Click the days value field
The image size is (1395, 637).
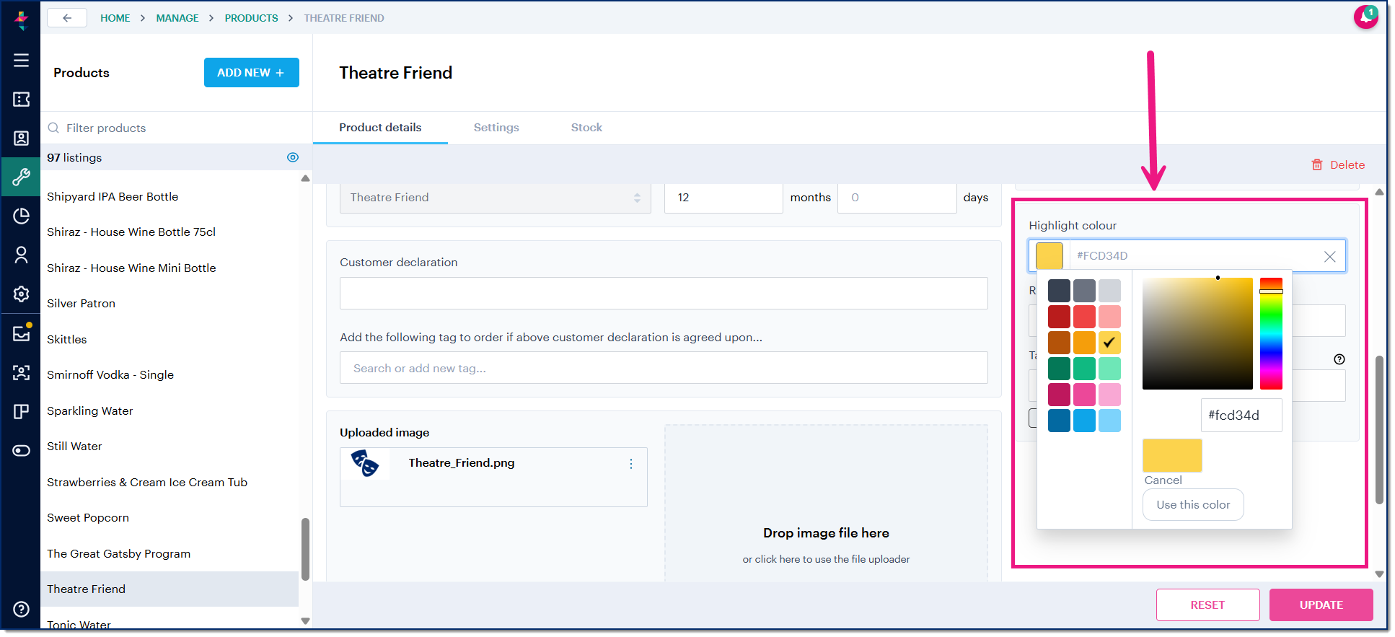pyautogui.click(x=897, y=198)
